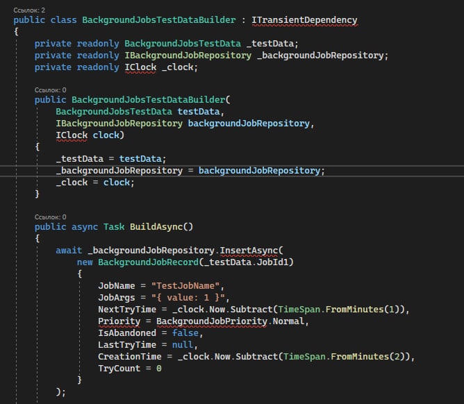Click the Normal enum value
Screen dimensions: 464x404
(288, 321)
